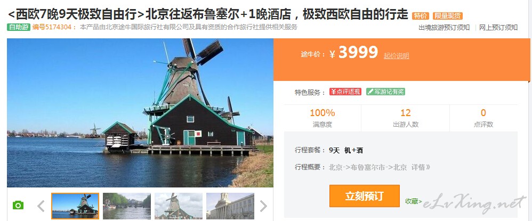Click the 立刻预订 booking button

coord(365,196)
